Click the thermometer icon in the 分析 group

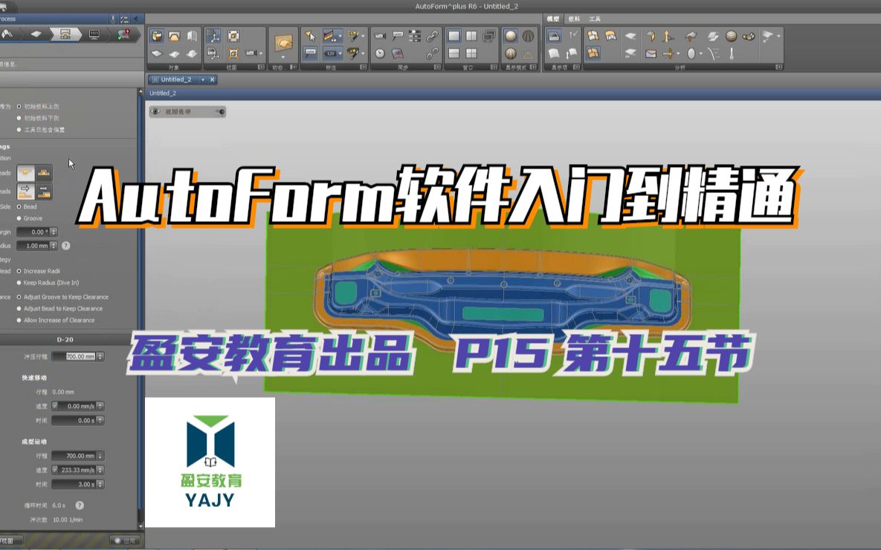tap(732, 55)
